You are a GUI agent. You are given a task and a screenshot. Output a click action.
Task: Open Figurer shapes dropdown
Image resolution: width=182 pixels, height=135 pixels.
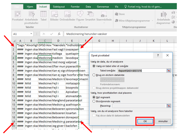[x=80, y=17]
